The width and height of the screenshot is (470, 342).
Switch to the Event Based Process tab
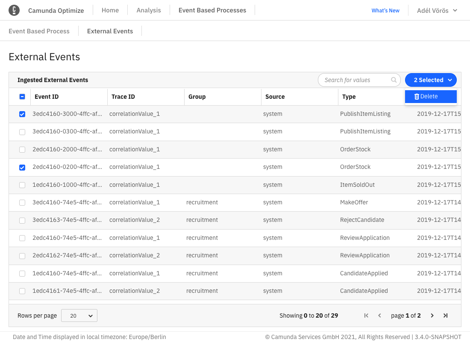coord(39,31)
